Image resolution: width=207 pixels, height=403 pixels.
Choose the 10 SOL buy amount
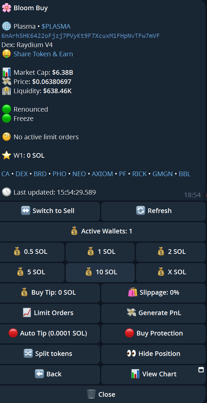(x=100, y=272)
